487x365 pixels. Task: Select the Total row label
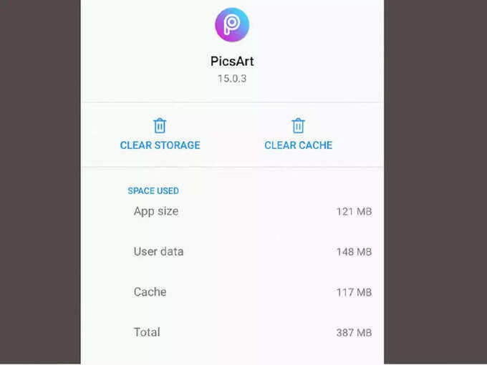[x=147, y=332]
